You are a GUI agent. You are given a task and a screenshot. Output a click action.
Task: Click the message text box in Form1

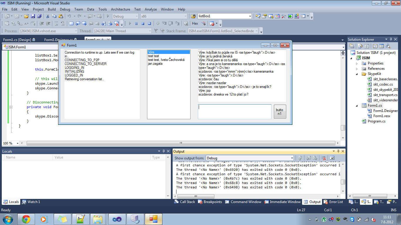coord(235,112)
